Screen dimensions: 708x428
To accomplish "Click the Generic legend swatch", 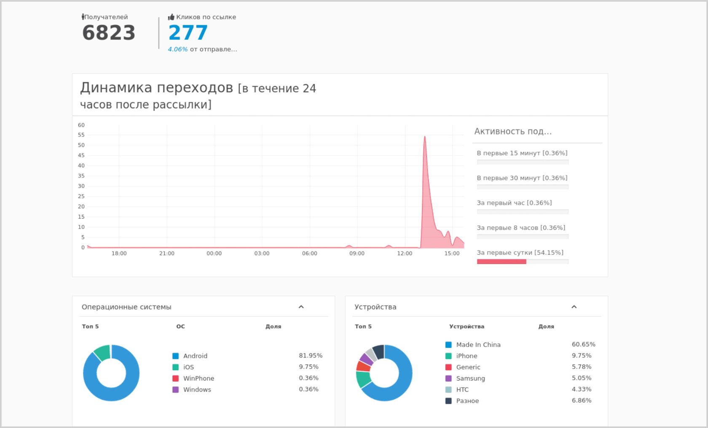I will coord(448,367).
